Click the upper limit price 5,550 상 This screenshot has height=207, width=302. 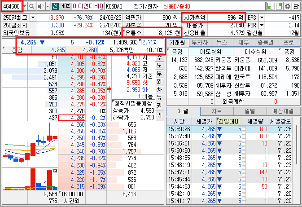pos(137,83)
